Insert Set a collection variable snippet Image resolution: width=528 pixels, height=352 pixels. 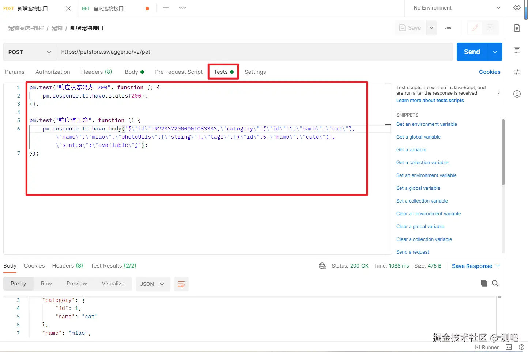(x=422, y=201)
